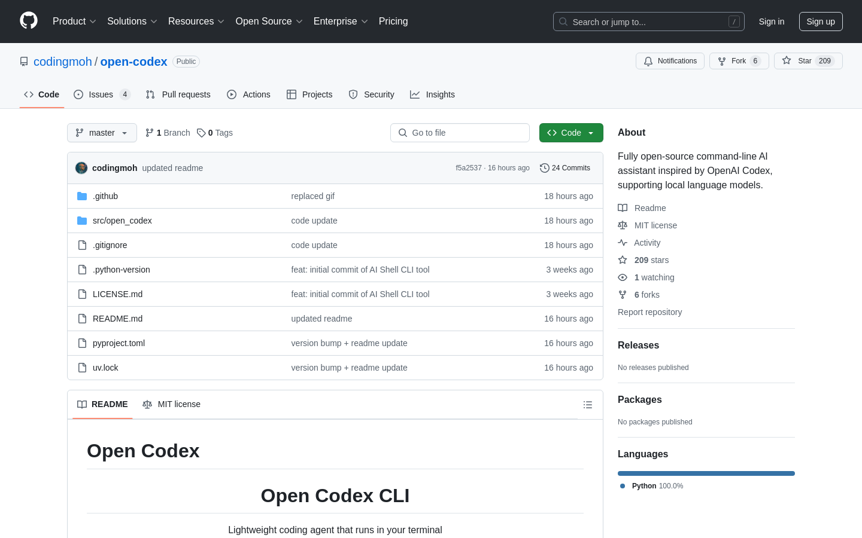Screen dimensions: 862x538
Task: Click Report repository link
Action: (x=649, y=312)
